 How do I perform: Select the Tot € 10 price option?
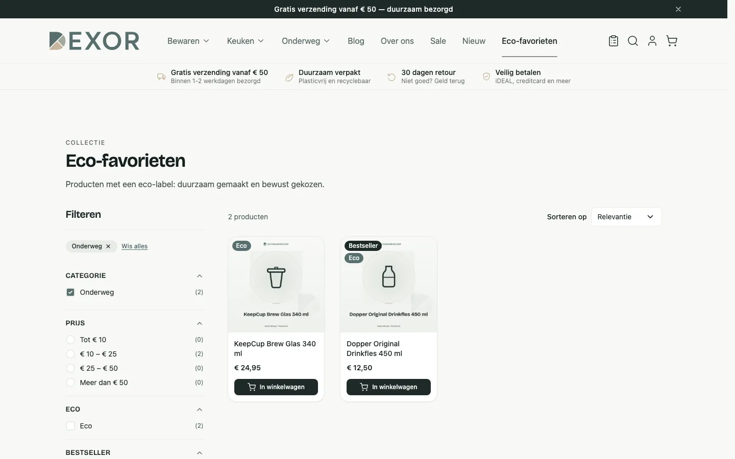point(70,340)
